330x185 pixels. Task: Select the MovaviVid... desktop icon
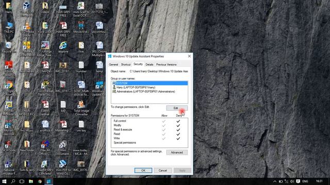[81, 27]
